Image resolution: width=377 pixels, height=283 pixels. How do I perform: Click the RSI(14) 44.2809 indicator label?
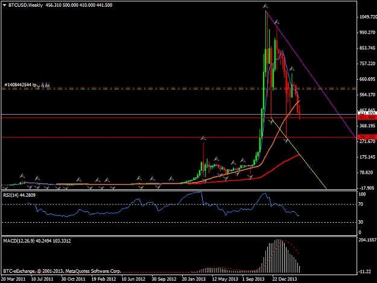pos(19,196)
